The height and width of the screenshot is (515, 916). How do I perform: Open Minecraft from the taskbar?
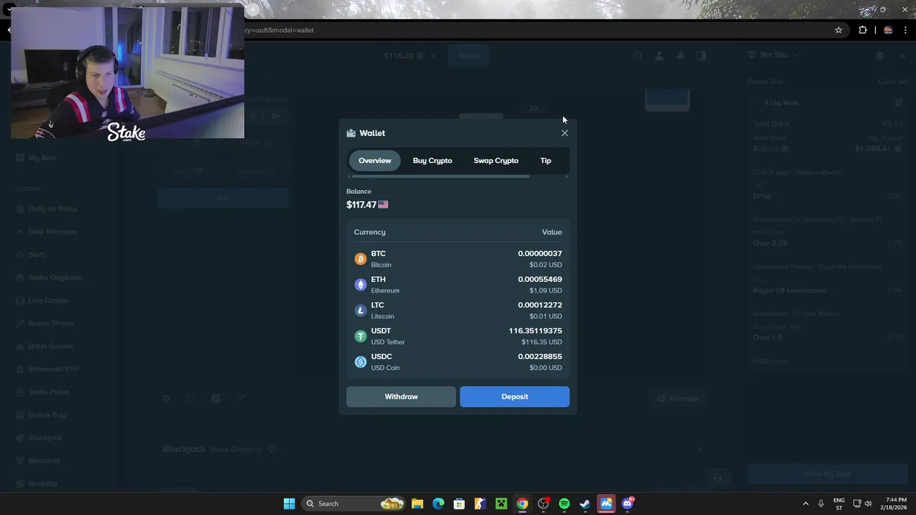[x=501, y=504]
